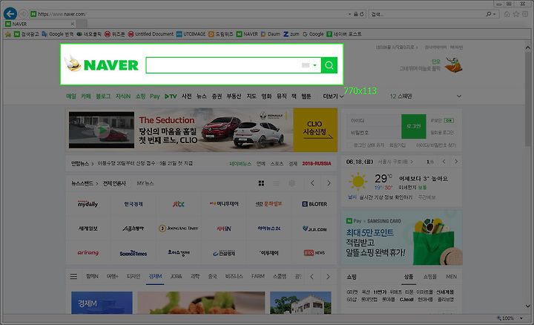Click CLIO 시승신청 yellow banner button

coord(315,130)
